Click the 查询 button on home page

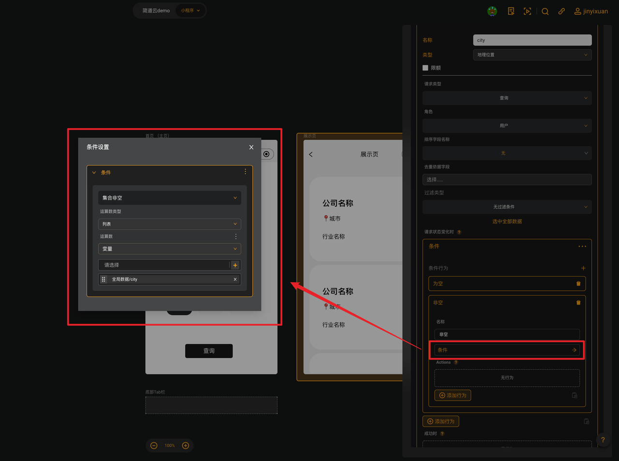pyautogui.click(x=209, y=351)
